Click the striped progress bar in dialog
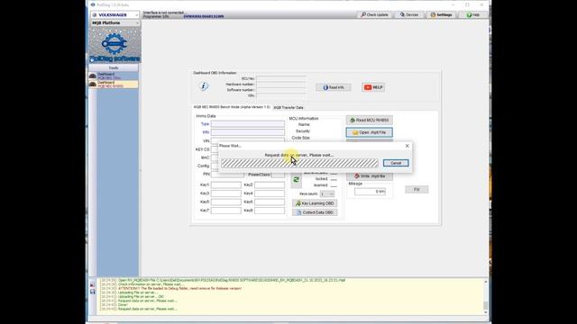This screenshot has width=577, height=324. pyautogui.click(x=299, y=163)
